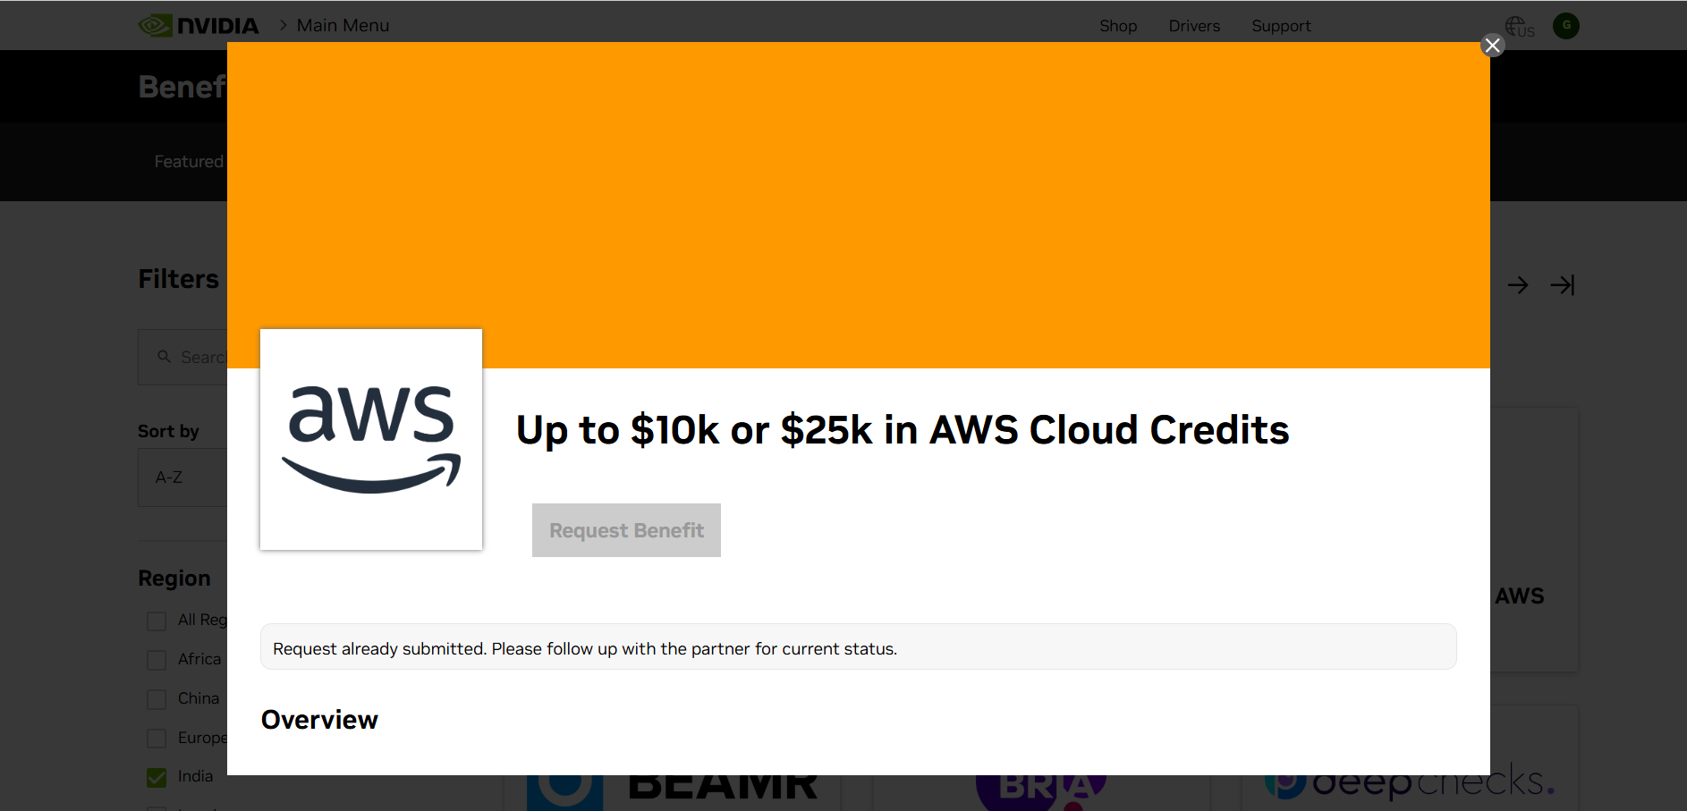Image resolution: width=1687 pixels, height=811 pixels.
Task: Click the AWS logo thumbnail in the modal
Action: coord(370,439)
